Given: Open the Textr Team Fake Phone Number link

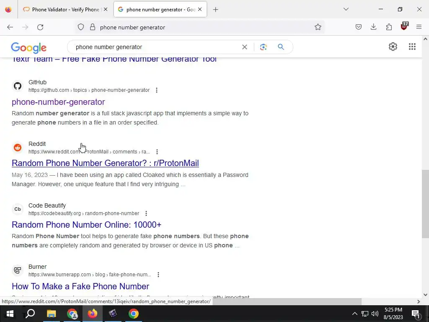Looking at the screenshot, I should [114, 60].
